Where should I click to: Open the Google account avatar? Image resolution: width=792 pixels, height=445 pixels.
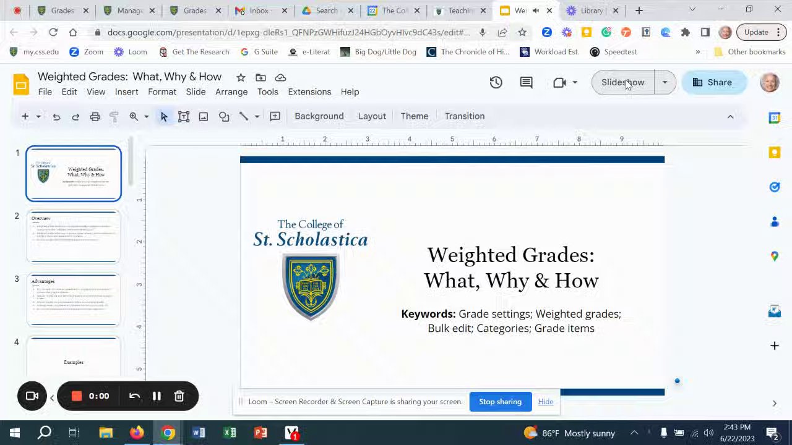tap(770, 82)
